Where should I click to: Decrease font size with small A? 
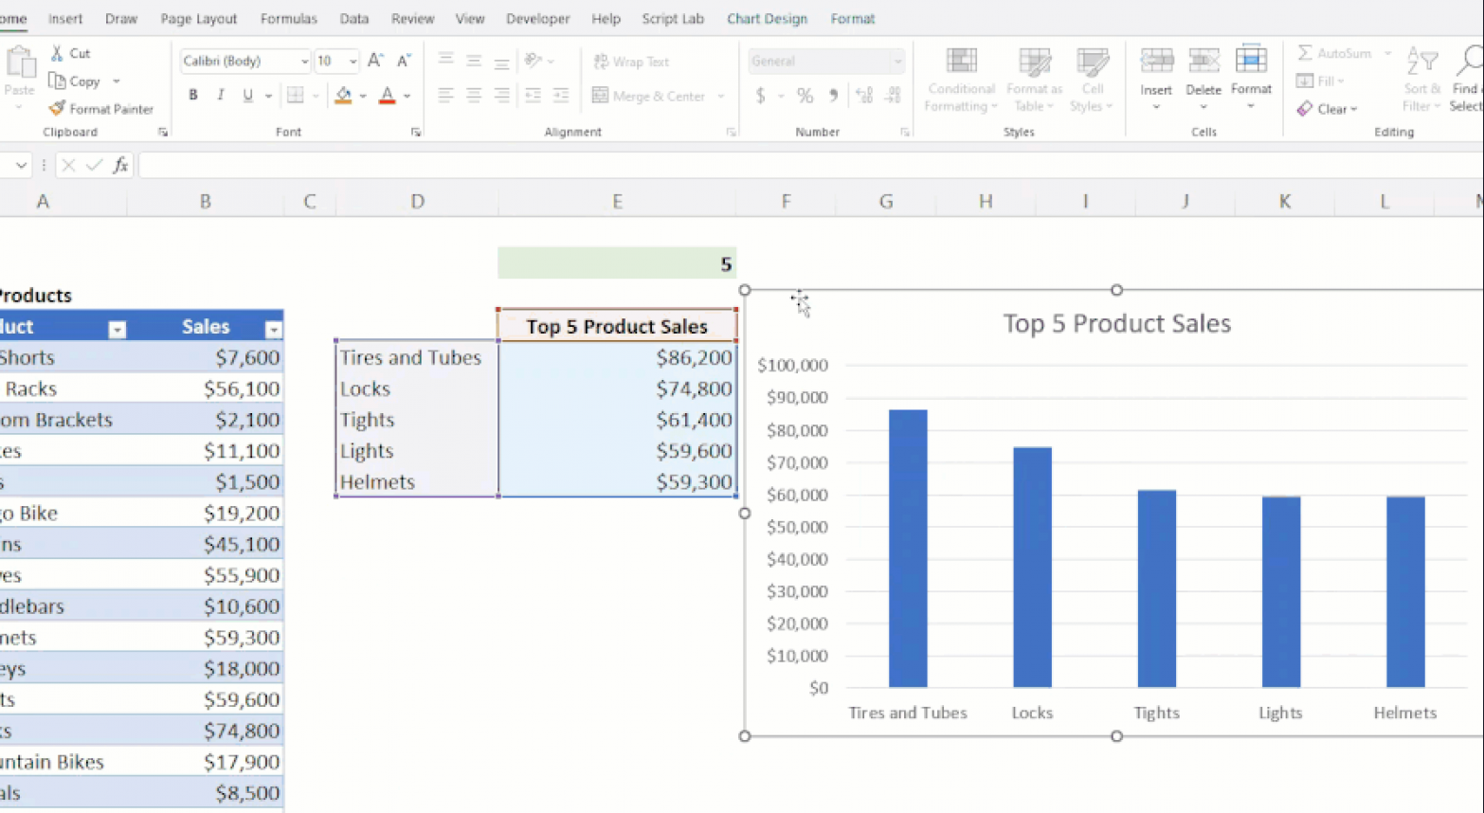tap(404, 61)
